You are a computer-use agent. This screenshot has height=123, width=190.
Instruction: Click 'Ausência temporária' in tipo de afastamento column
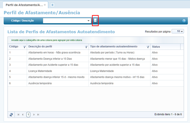coord(102,83)
